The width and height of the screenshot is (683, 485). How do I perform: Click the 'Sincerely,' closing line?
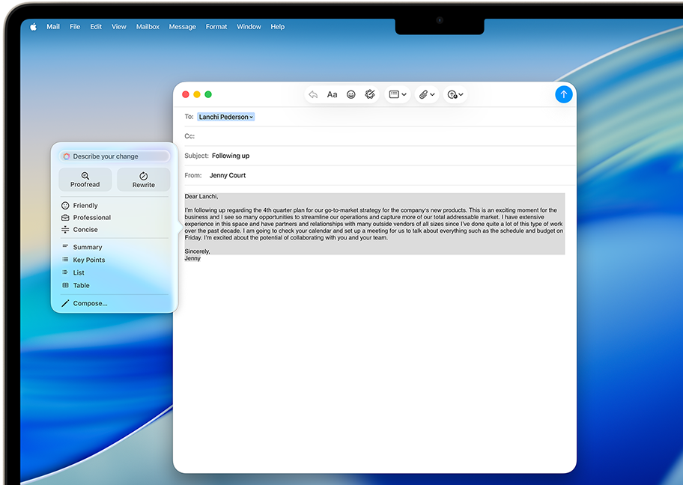pyautogui.click(x=197, y=251)
